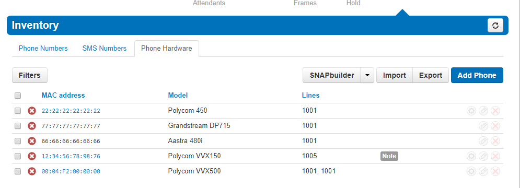Click the Polycom VVX500 model cell
Screen dimensions: 520x188
194,171
